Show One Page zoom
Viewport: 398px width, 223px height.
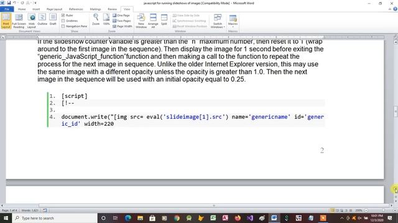121,15
